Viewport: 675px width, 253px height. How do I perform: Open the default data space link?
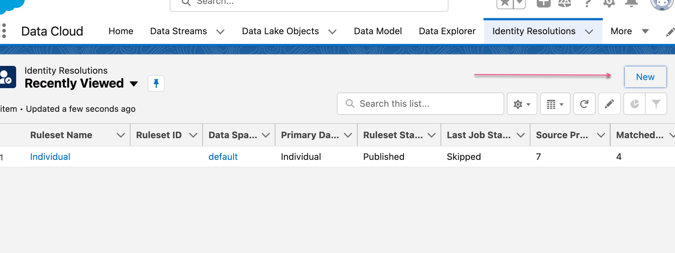tap(223, 157)
